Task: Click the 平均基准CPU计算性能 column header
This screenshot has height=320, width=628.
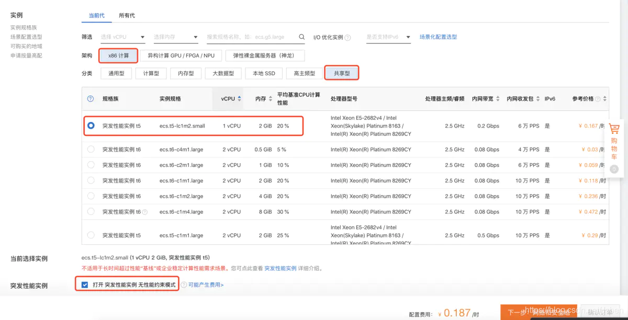Action: (298, 98)
